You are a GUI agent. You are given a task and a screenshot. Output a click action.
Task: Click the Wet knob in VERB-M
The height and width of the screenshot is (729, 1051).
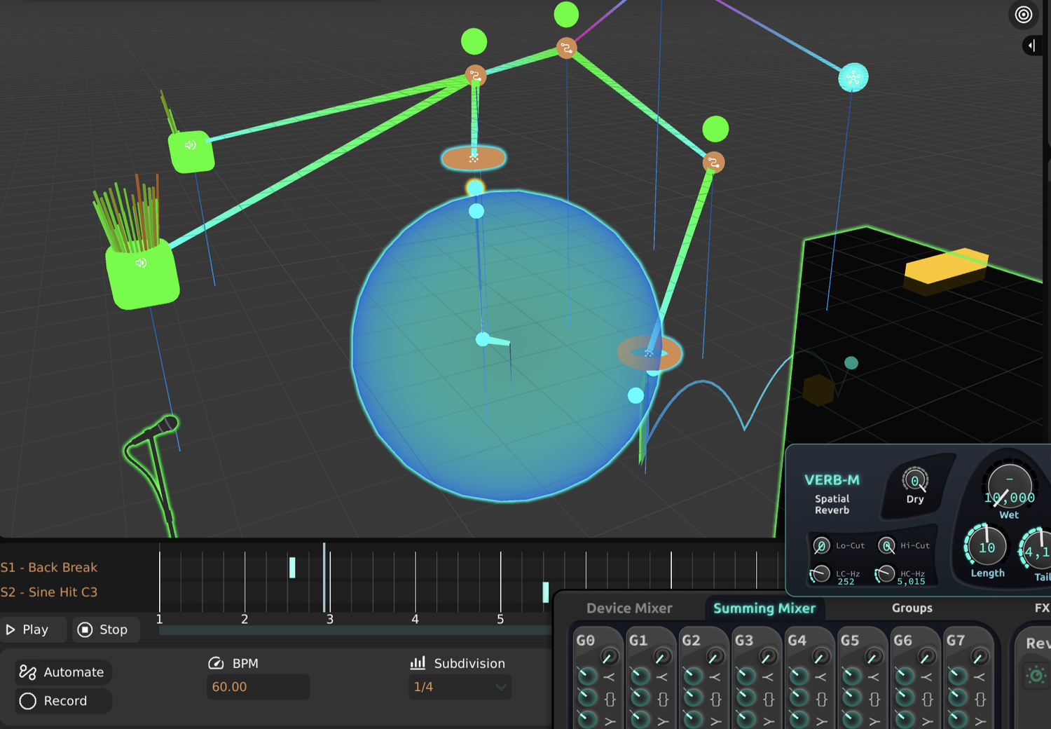pos(1010,486)
